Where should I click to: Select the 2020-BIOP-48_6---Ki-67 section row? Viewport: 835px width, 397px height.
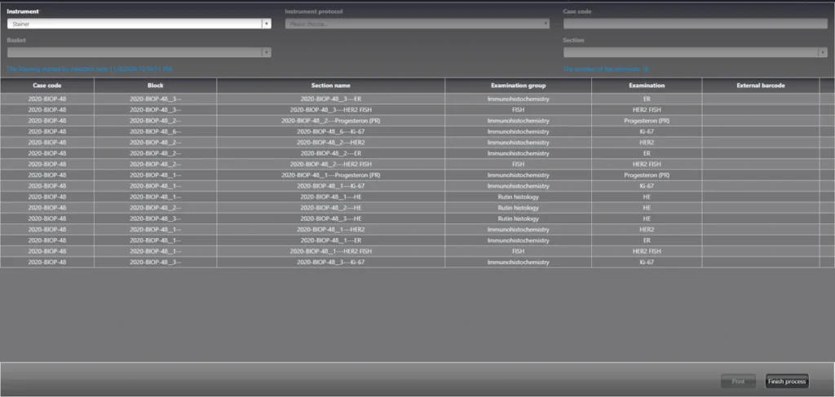pyautogui.click(x=410, y=131)
